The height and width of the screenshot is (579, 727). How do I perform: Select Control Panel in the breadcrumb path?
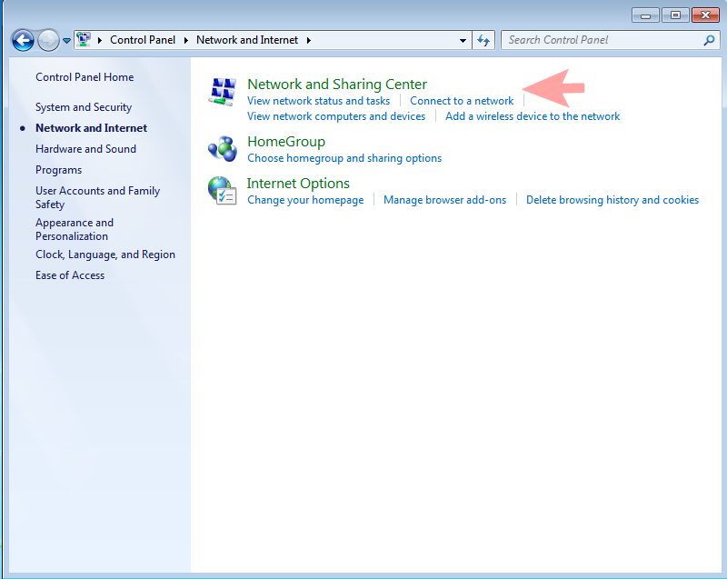point(143,40)
